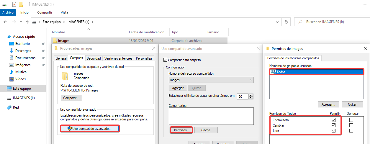Viewport: 370px width, 144px height.
Task: Toggle Permitir checkbox for Control total
Action: click(x=334, y=120)
